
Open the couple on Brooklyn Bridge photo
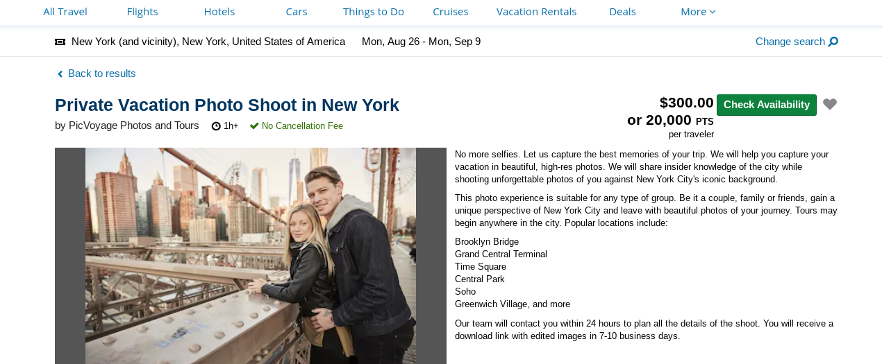pyautogui.click(x=251, y=256)
